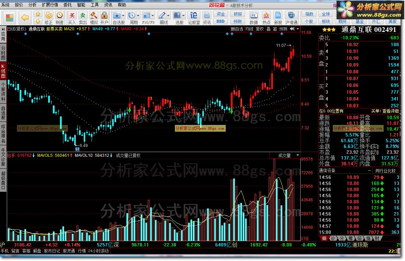
Task: Select the 诊 diagnosis tab
Action: [333, 238]
